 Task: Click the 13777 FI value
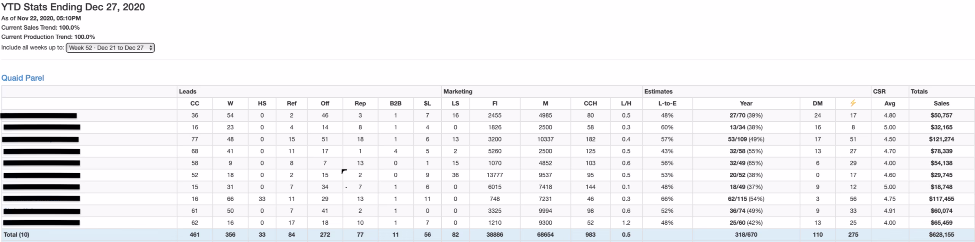pos(494,175)
